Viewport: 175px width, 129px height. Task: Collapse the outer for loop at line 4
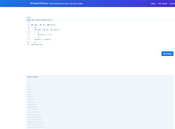30,27
